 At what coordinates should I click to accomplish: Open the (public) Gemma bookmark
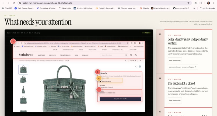(105, 8)
